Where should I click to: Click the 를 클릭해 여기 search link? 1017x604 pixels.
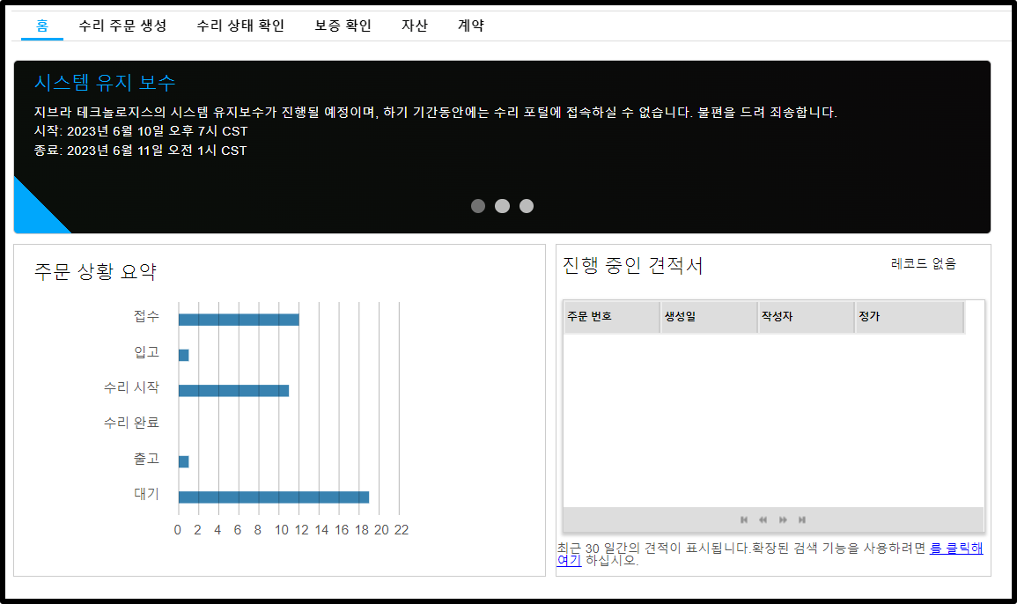[956, 549]
